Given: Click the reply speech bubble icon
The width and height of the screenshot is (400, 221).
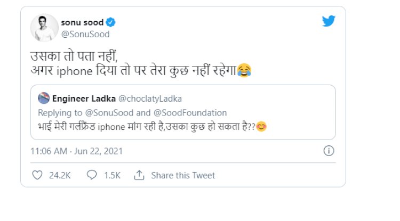Looking at the screenshot, I should [x=91, y=175].
